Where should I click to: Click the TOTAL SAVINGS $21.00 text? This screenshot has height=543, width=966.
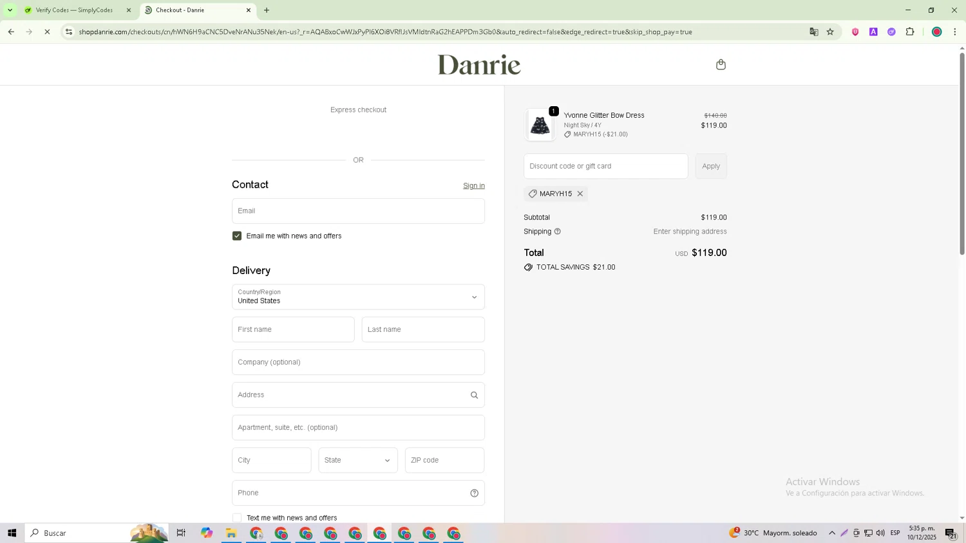tap(576, 268)
